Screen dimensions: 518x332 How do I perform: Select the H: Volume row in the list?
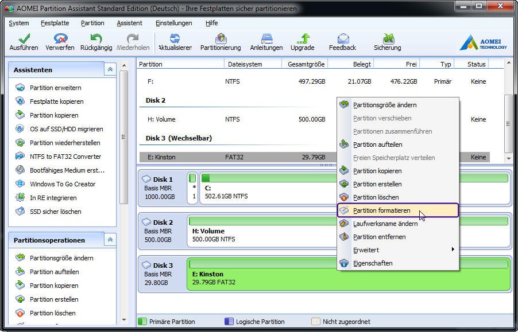coord(238,119)
